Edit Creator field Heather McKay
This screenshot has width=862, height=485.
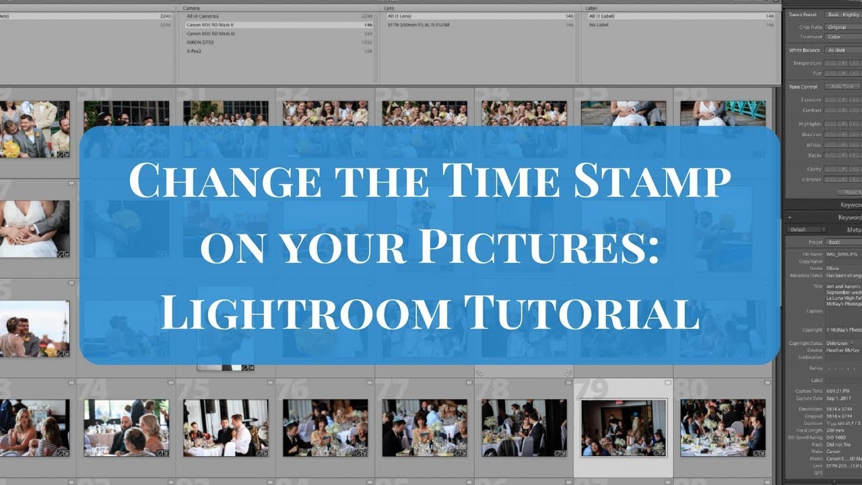(x=844, y=350)
